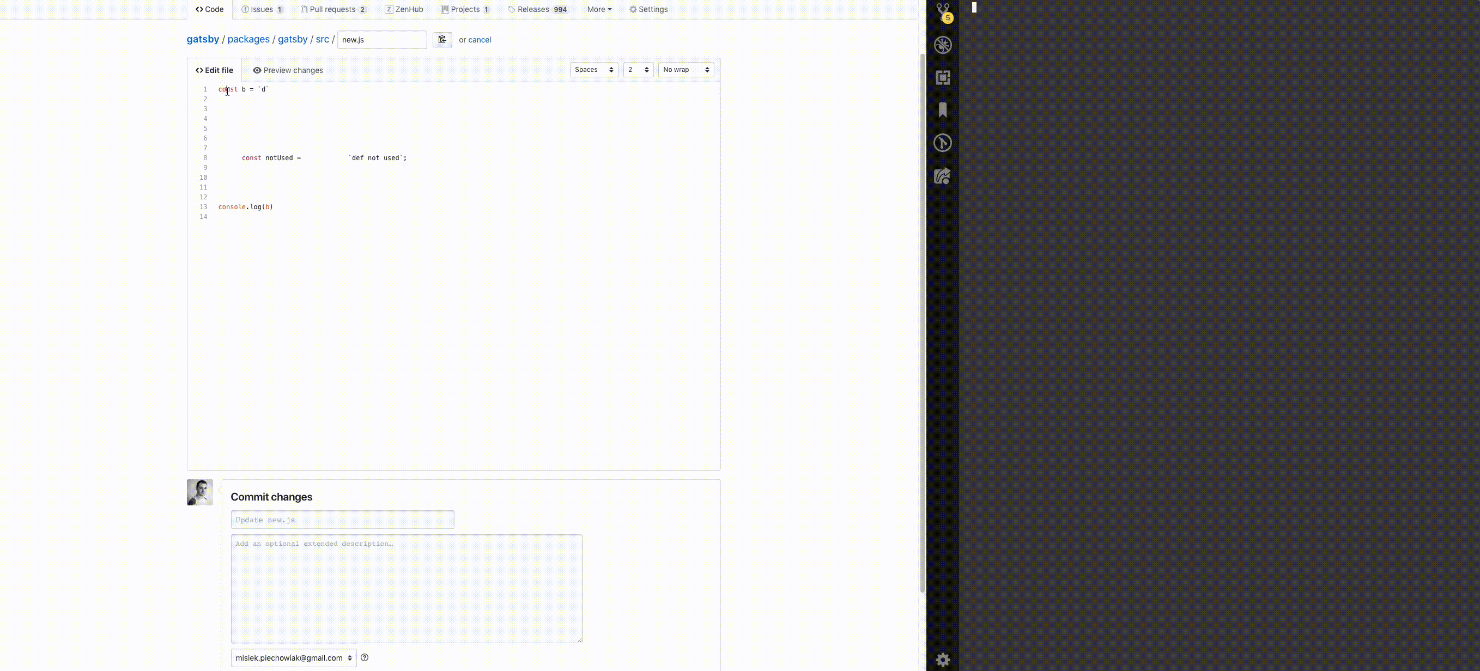Click the clipboard copy path icon

(442, 40)
